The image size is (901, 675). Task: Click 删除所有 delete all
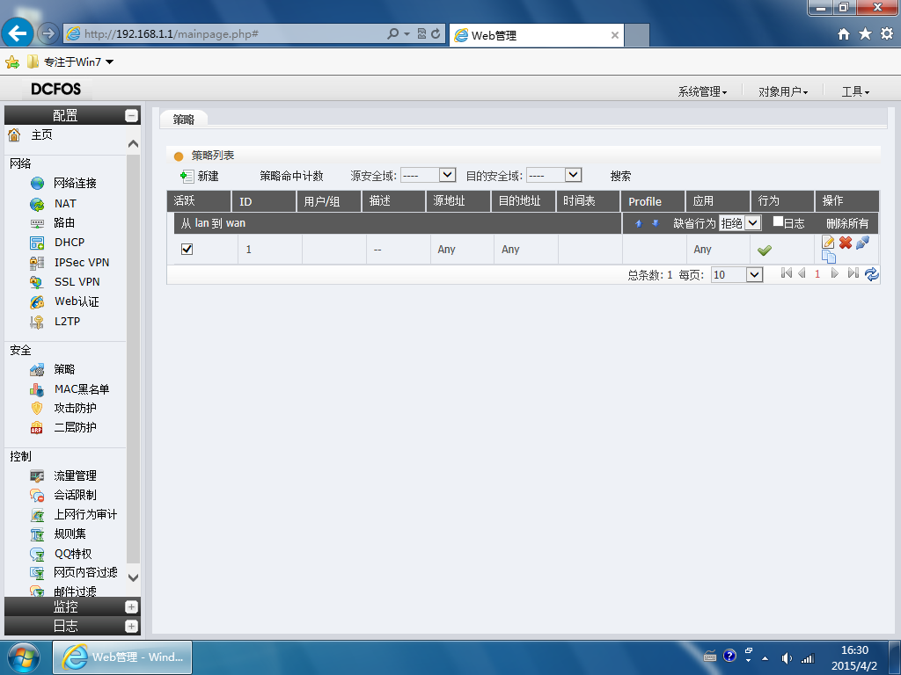coord(847,223)
